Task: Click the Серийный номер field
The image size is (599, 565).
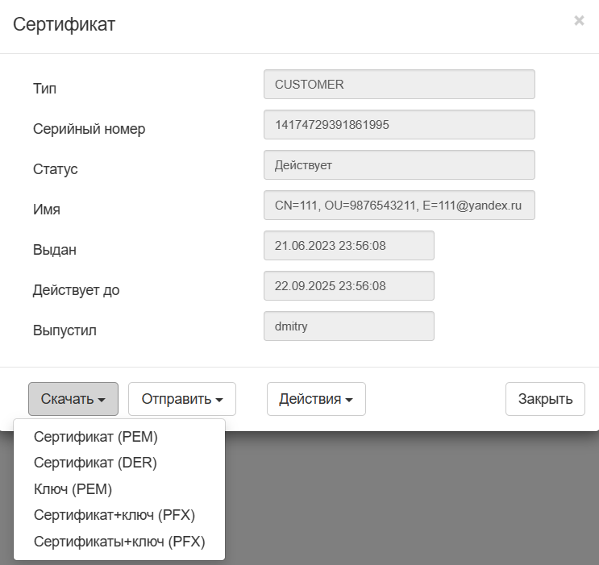Action: click(399, 125)
